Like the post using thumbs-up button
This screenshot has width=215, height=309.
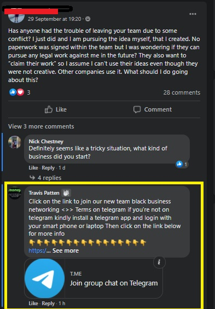pyautogui.click(x=56, y=109)
